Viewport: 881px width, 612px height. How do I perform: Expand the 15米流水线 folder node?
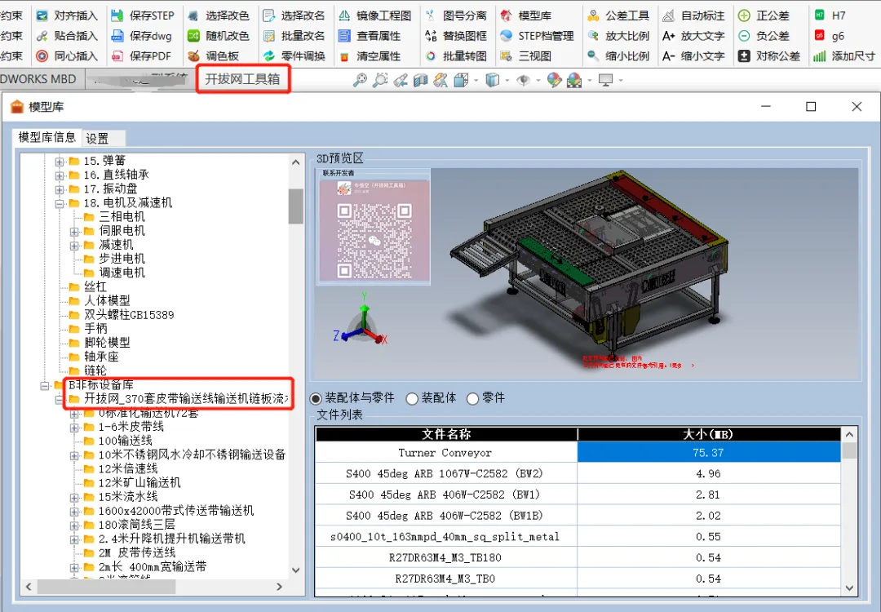(74, 498)
